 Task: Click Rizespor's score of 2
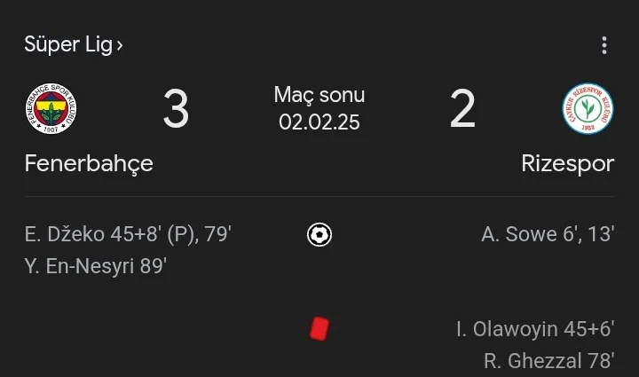tap(462, 110)
